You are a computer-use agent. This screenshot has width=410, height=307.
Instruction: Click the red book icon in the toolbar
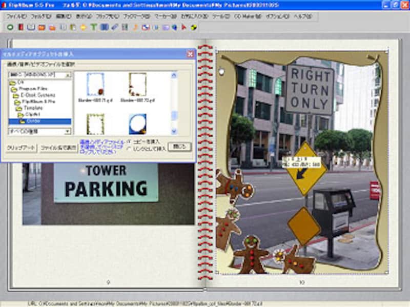tap(20, 27)
